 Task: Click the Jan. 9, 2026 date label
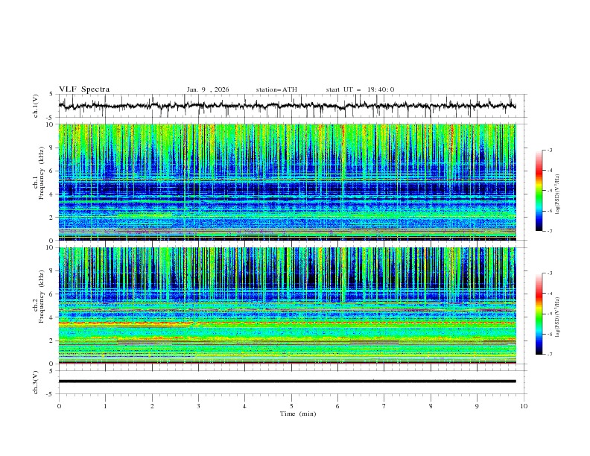[x=208, y=89]
